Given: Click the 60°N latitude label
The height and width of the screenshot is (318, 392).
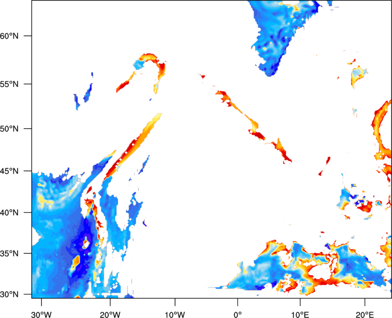Looking at the screenshot, I should tap(9, 36).
